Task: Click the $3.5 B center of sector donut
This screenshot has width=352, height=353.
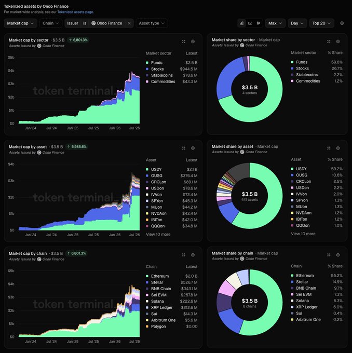Action: click(250, 87)
